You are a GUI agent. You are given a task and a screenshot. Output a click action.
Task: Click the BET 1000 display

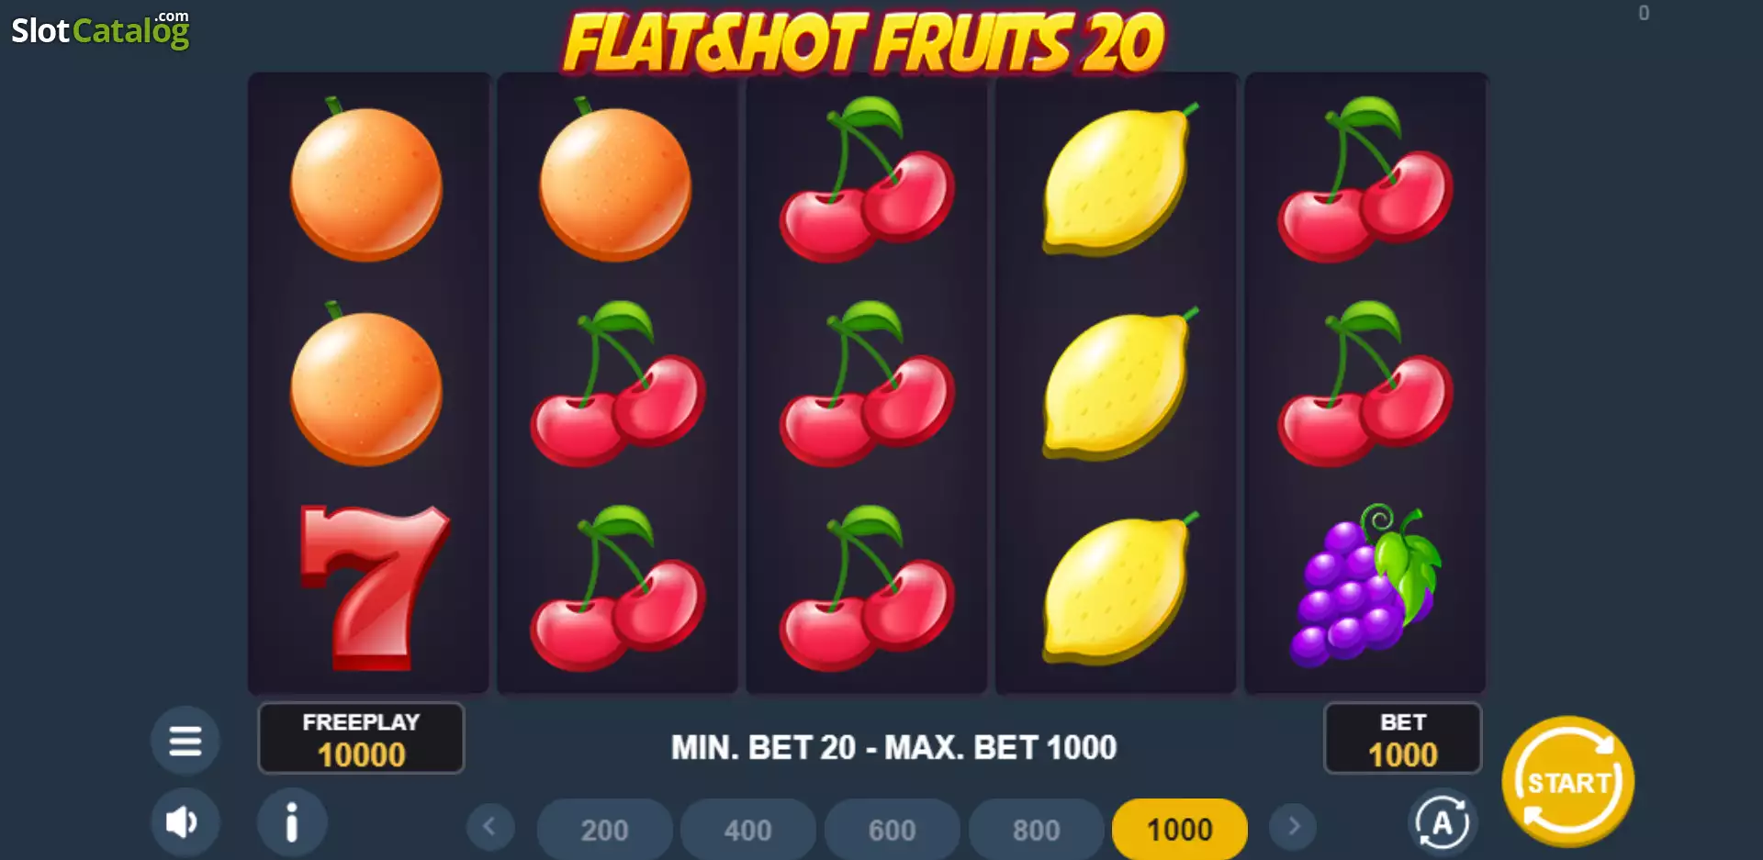1402,739
